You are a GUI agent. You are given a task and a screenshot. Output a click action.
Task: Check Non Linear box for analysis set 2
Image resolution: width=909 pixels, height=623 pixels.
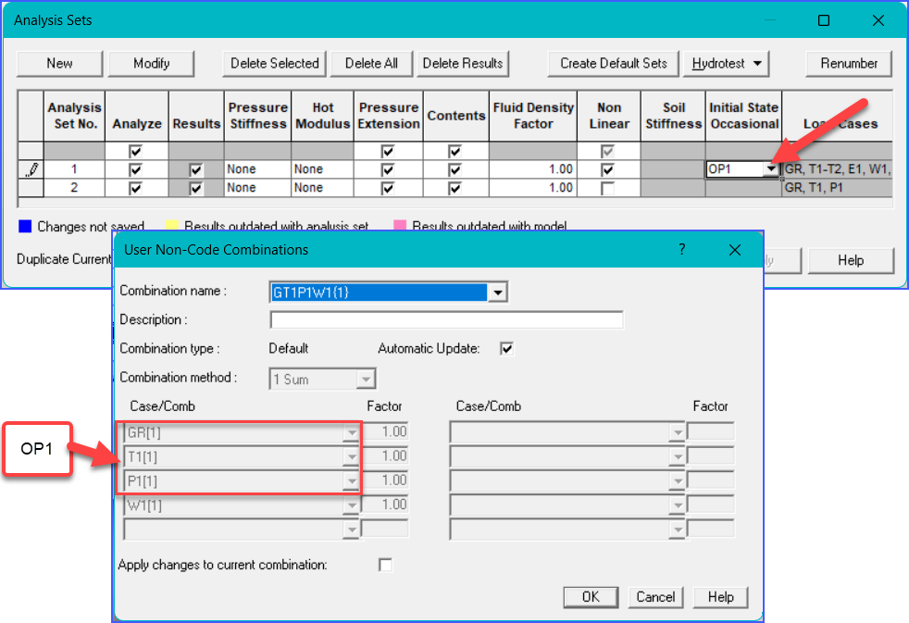tap(608, 188)
